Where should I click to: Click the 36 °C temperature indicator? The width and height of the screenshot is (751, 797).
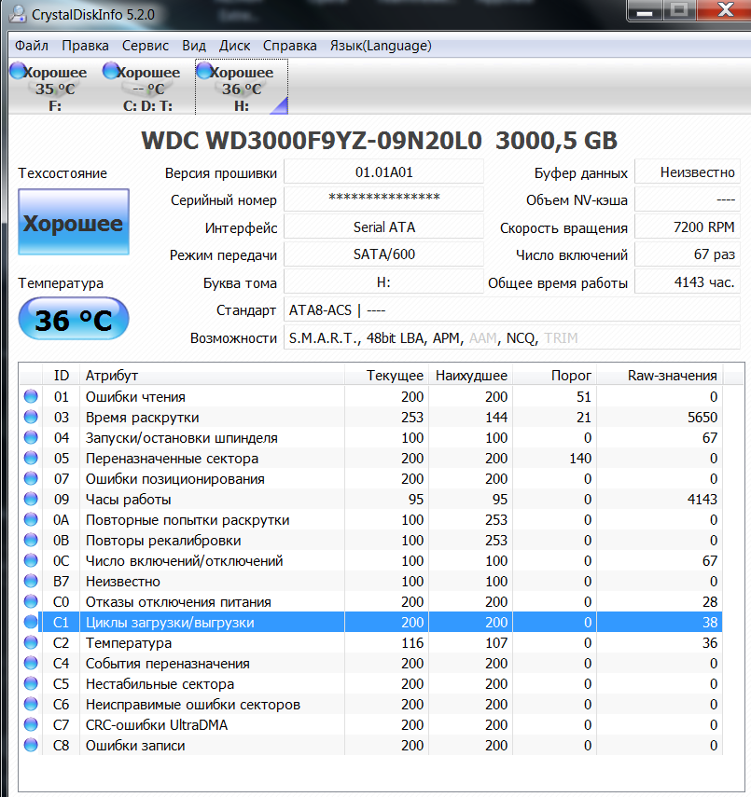(x=74, y=319)
